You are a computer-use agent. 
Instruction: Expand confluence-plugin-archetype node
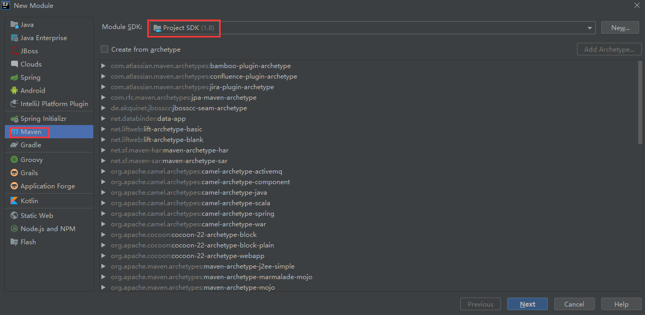pyautogui.click(x=103, y=77)
